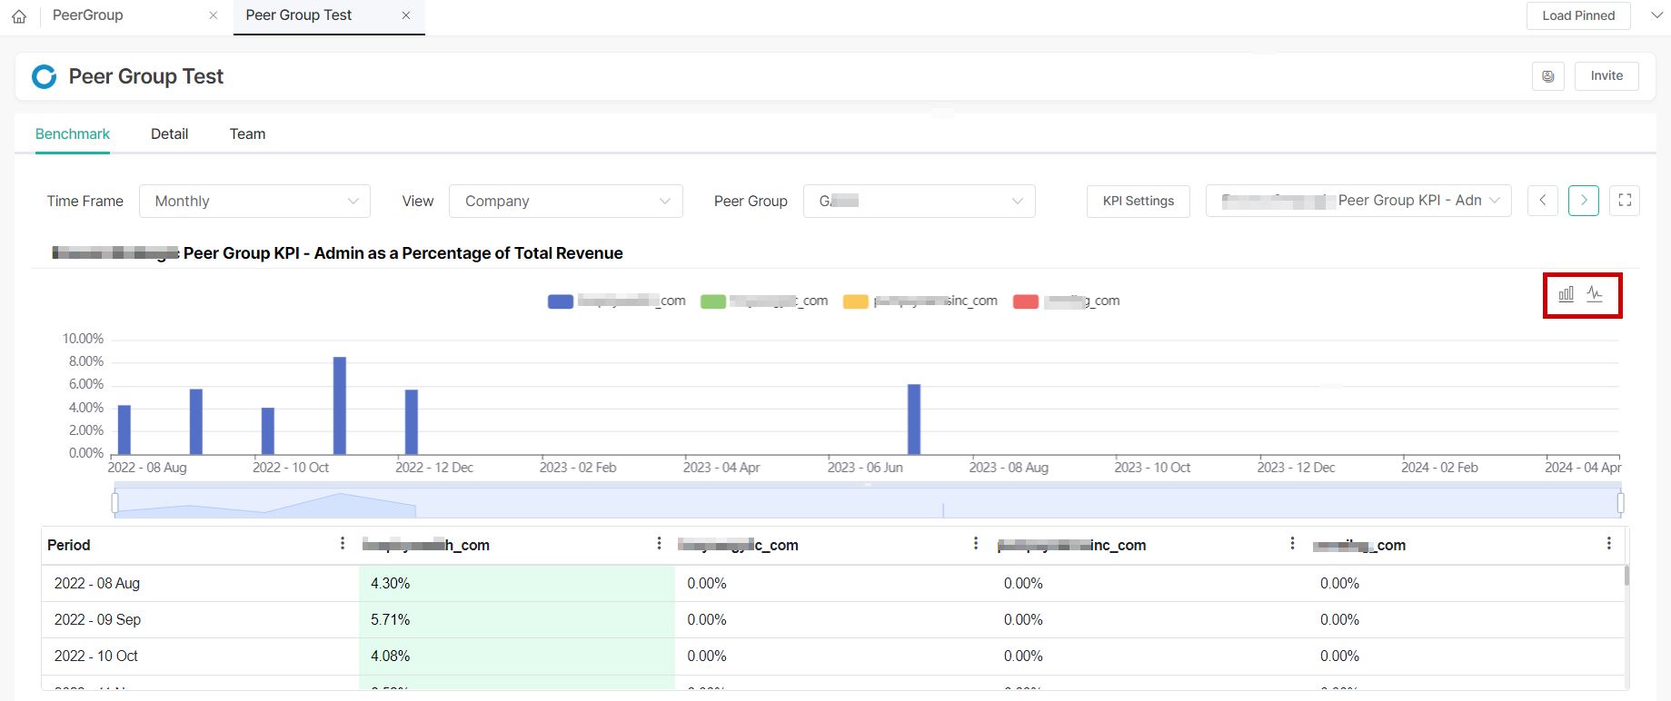Screen dimensions: 1671x701
Task: Close the PeerGroup tab
Action: [213, 15]
